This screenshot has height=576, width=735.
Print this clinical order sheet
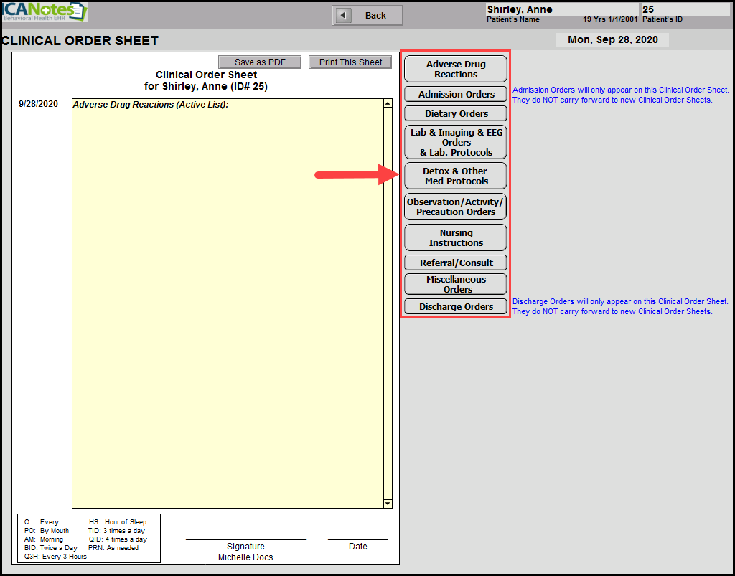coord(350,62)
